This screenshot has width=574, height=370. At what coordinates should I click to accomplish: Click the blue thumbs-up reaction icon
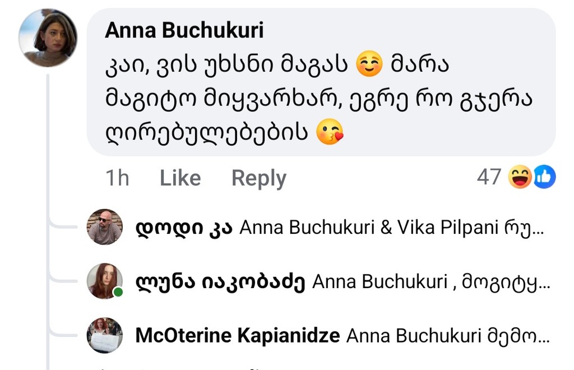(x=544, y=177)
